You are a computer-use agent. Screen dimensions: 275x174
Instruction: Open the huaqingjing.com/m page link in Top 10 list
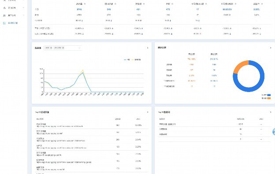[x=49, y=155]
